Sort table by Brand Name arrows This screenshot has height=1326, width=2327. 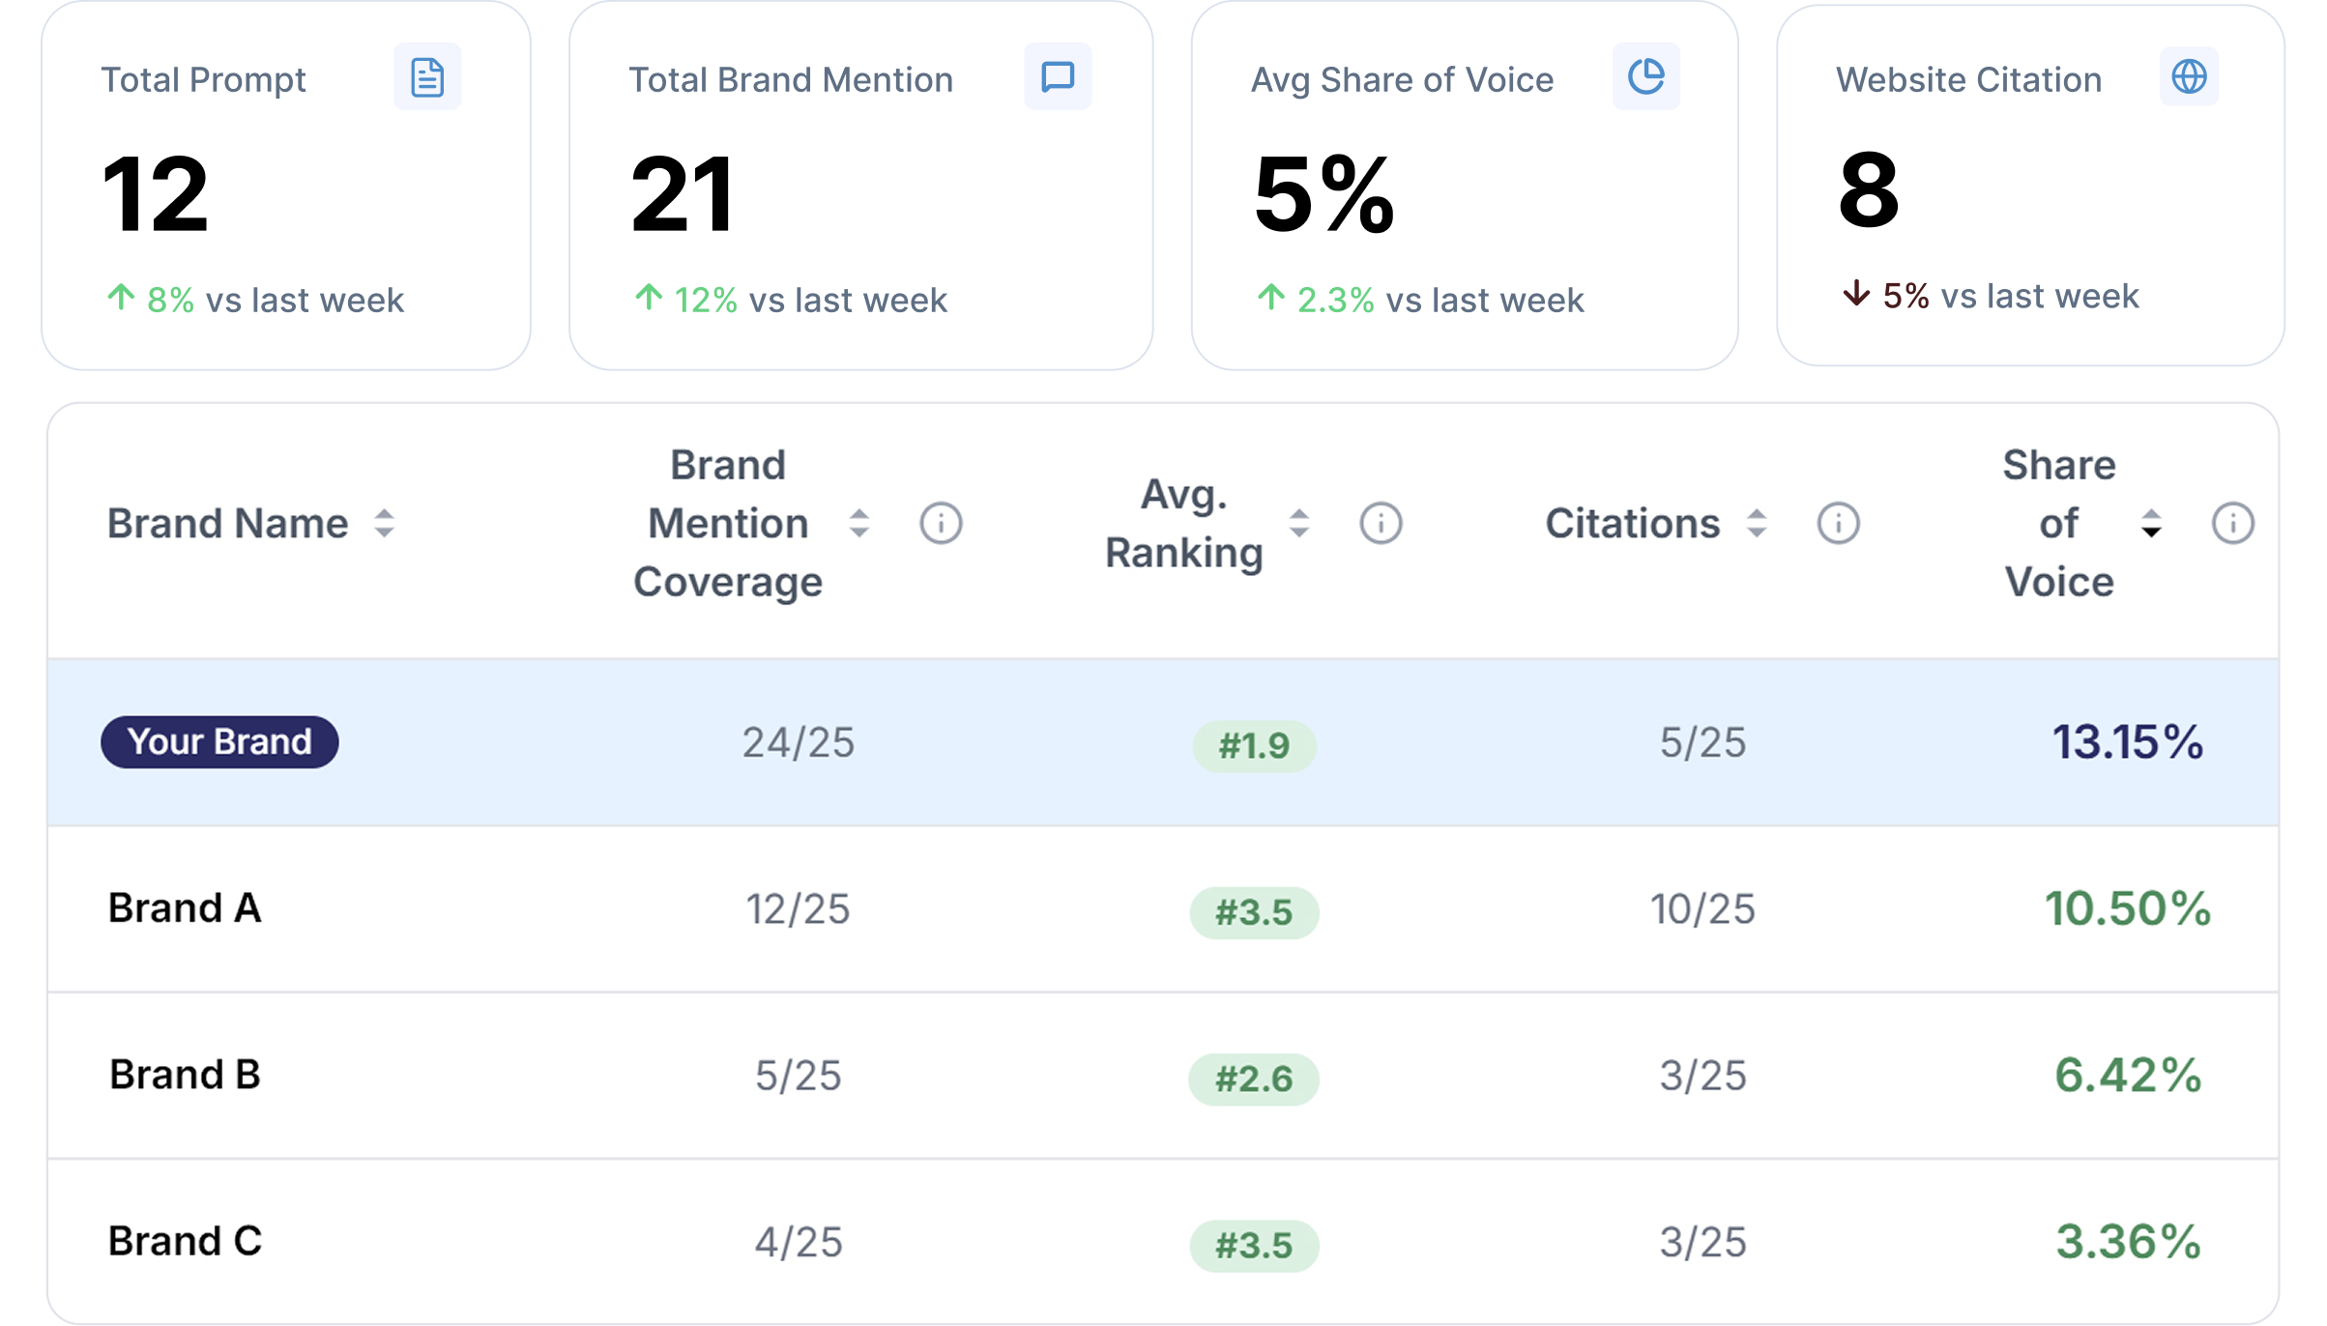[384, 524]
